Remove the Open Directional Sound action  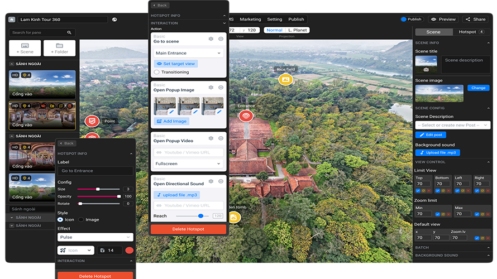pyautogui.click(x=221, y=181)
